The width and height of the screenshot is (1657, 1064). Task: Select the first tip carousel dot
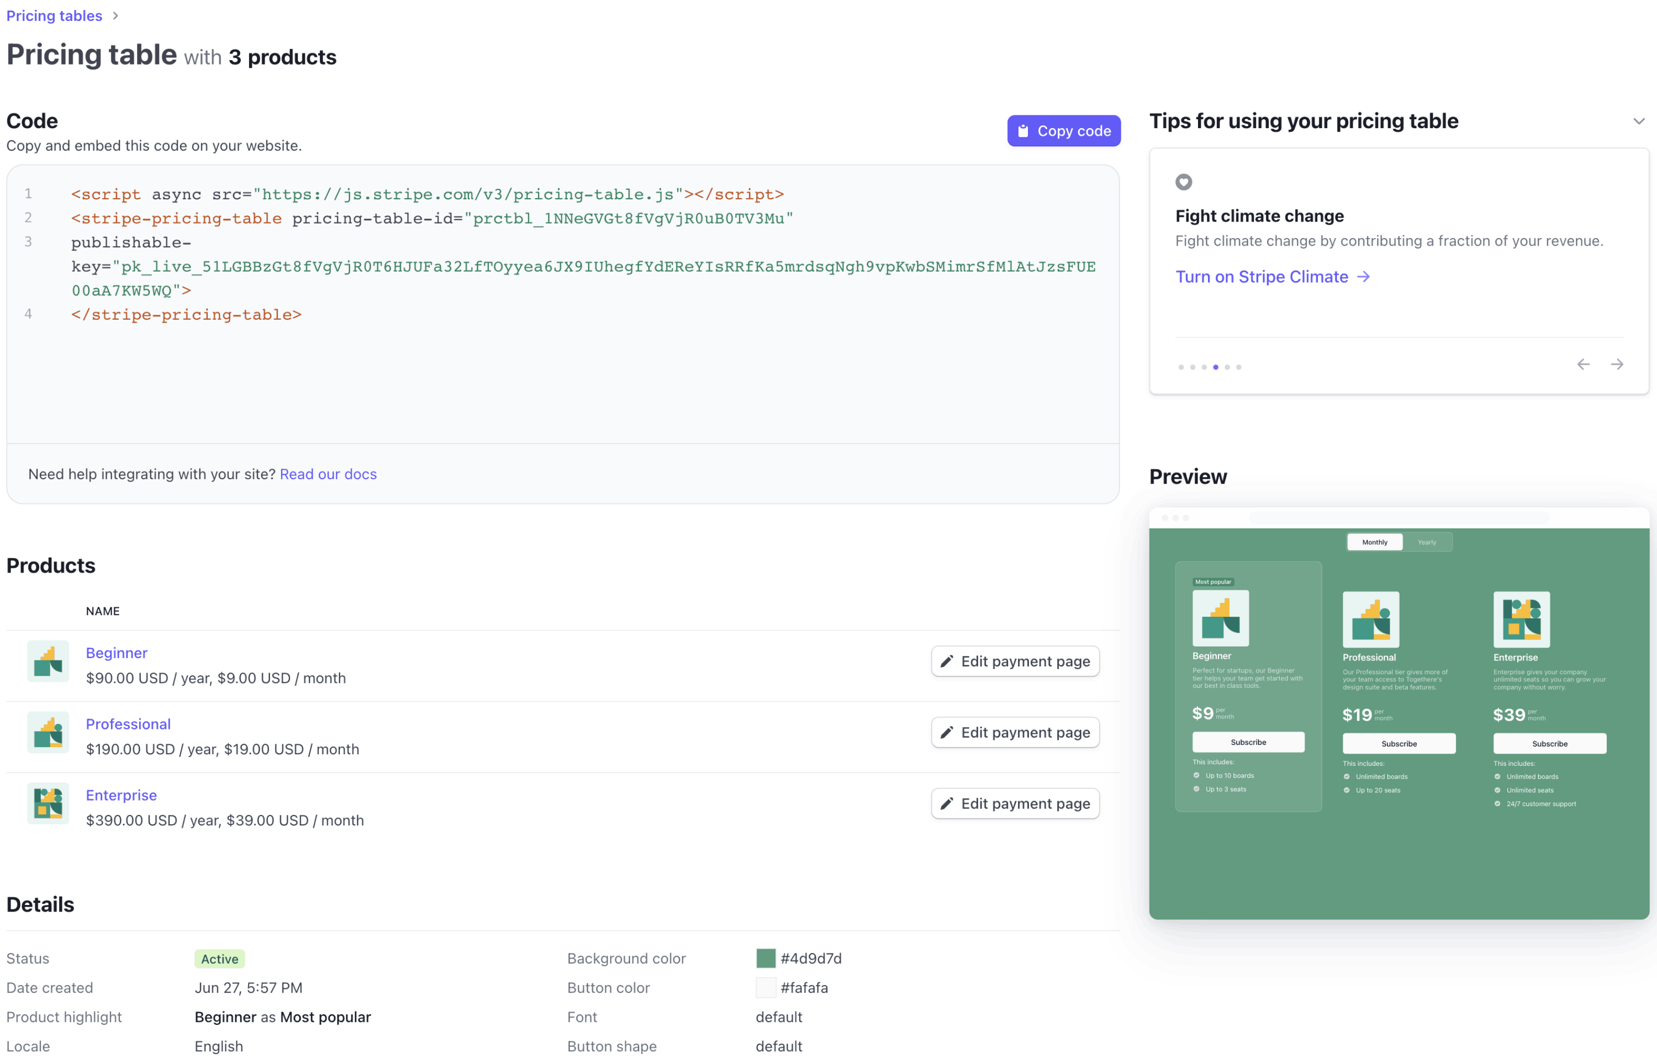tap(1181, 367)
